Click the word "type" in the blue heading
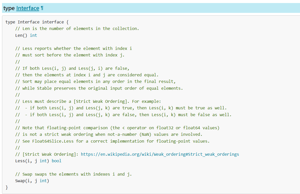Viewport: 300px width, 194px height. click(x=9, y=8)
